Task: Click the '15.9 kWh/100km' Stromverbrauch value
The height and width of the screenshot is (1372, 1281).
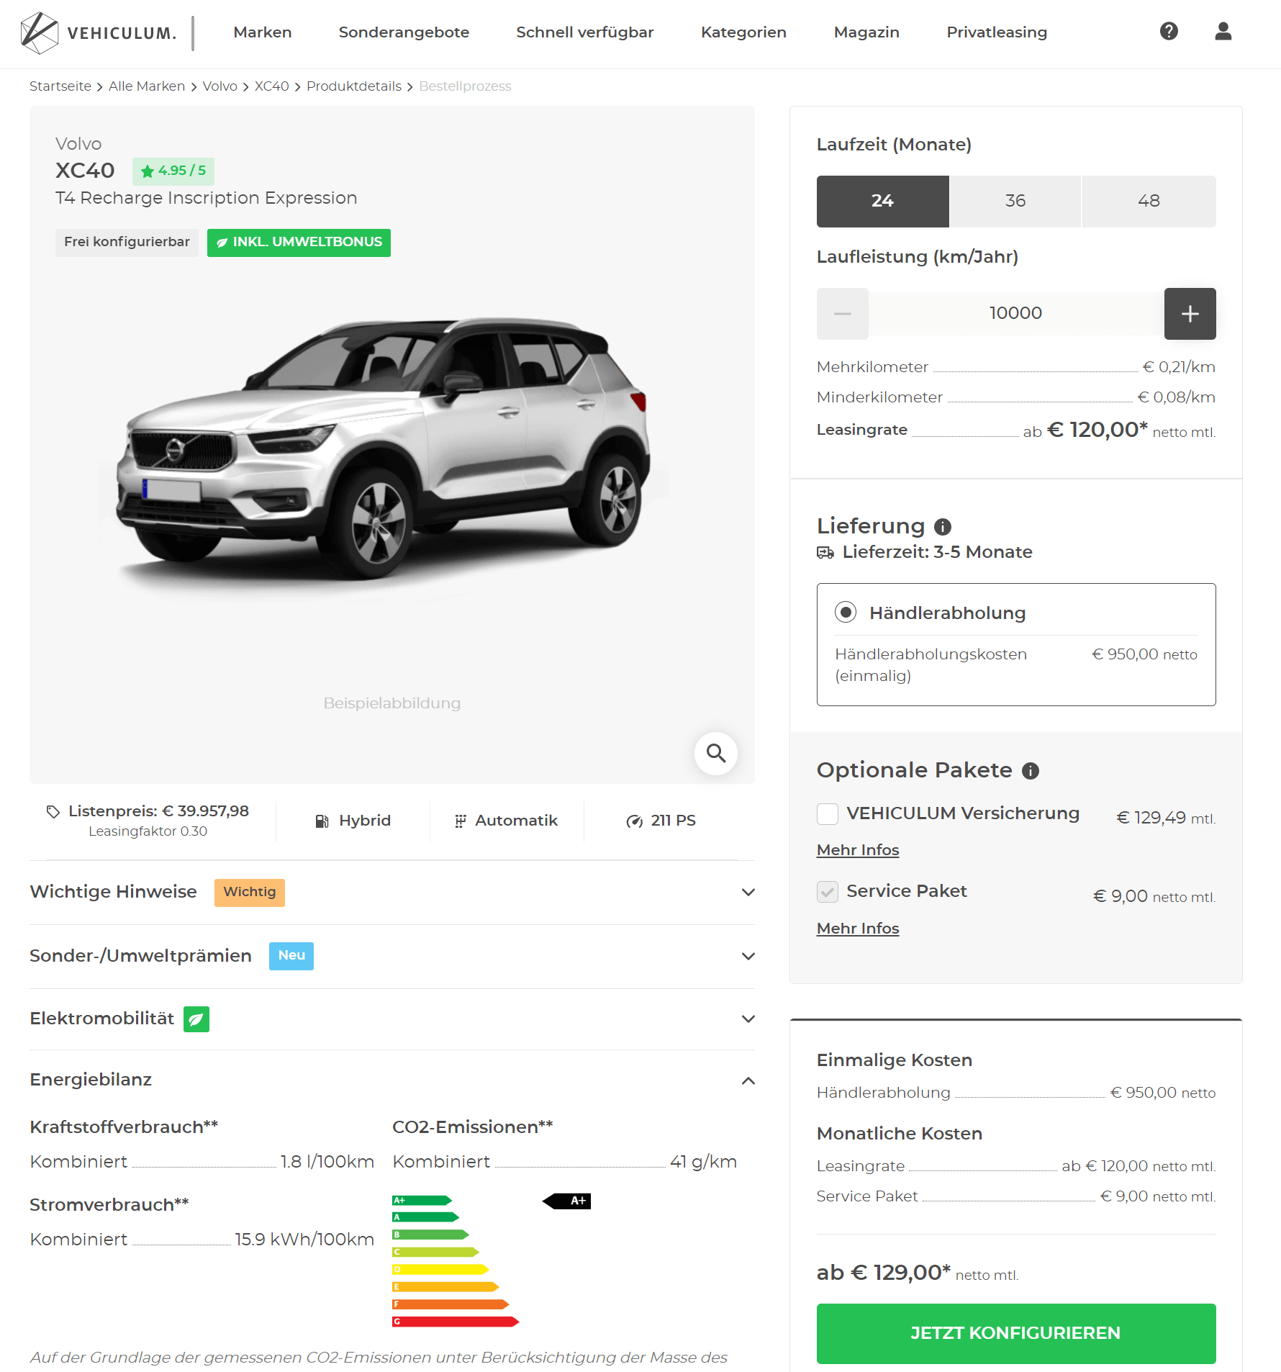Action: click(304, 1240)
